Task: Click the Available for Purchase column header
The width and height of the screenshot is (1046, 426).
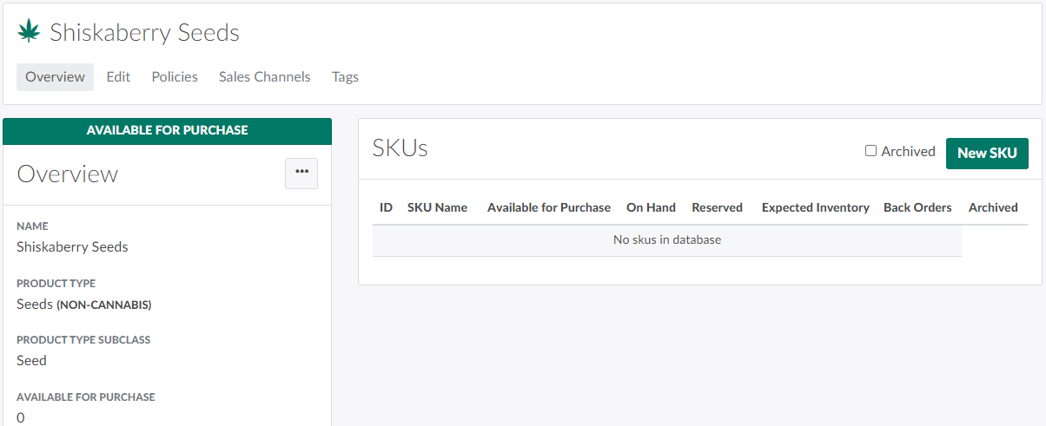Action: [x=548, y=207]
